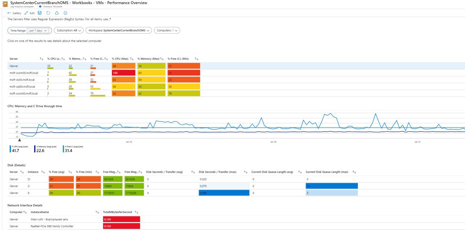Click the 15663 free megabytes cell
Image resolution: width=465 pixels, height=230 pixels.
pos(113,186)
